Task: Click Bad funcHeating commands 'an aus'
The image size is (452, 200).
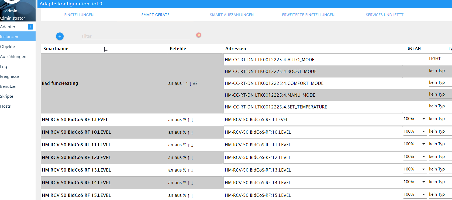Action: (x=175, y=83)
